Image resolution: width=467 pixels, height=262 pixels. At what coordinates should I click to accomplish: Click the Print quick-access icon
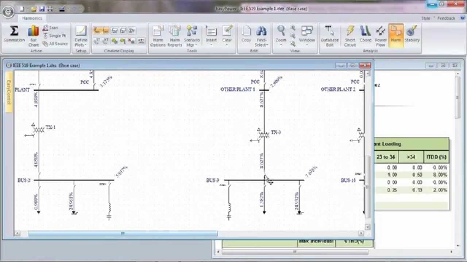(50, 9)
